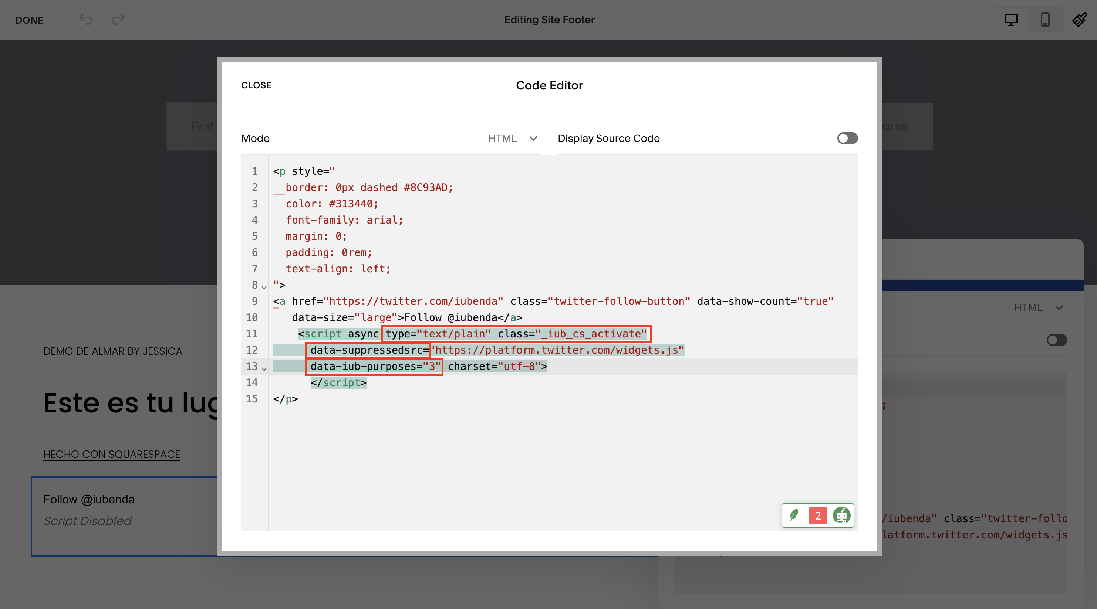Open the site styles paintbrush icon
The image size is (1097, 609).
(1080, 20)
